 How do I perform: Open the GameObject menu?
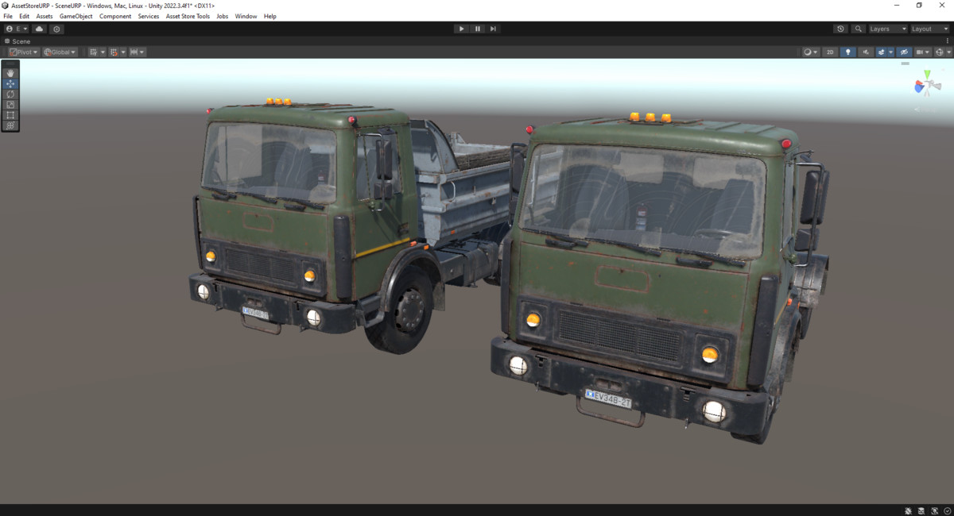click(x=75, y=16)
